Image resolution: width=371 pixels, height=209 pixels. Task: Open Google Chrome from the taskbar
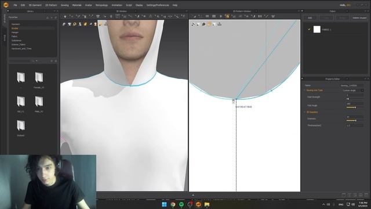point(173,204)
